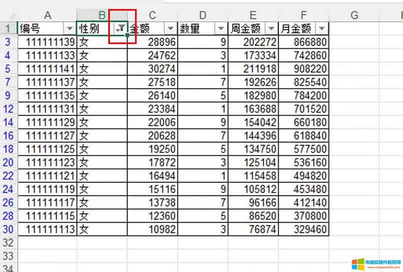Select cell containing 111111131
403x272 pixels.
(47, 108)
